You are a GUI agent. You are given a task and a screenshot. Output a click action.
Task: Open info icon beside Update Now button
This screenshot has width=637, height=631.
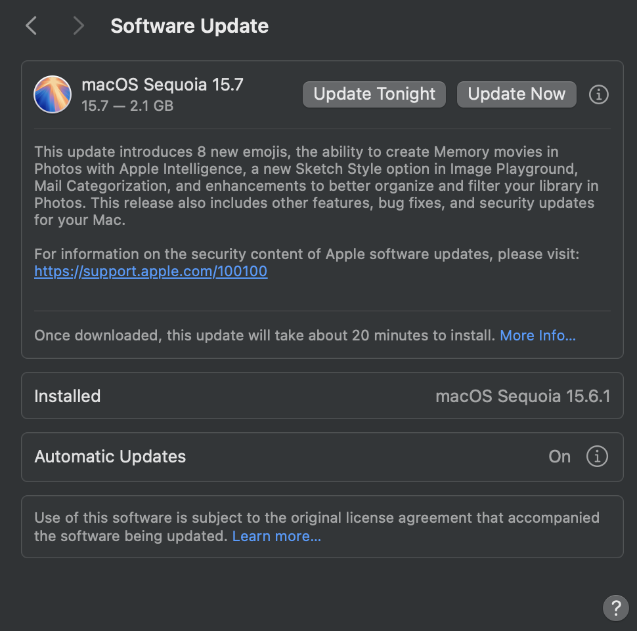tap(598, 94)
